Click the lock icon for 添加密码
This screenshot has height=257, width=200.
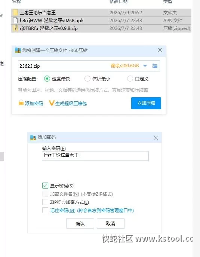click(21, 103)
